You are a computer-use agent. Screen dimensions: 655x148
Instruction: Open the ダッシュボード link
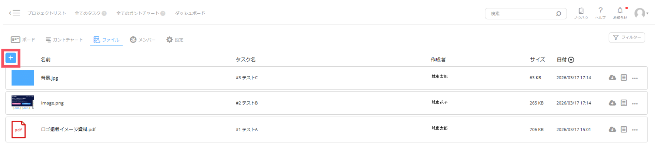coord(190,13)
